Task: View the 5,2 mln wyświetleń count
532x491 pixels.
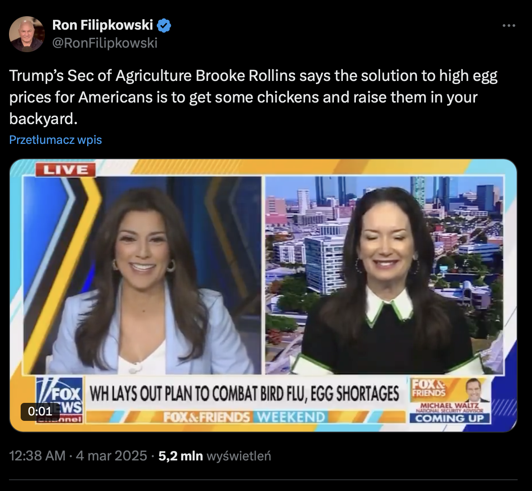Action: 215,455
